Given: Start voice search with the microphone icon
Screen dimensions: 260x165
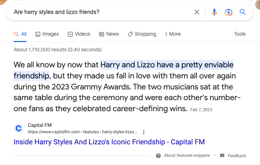Looking at the screenshot, I should (214, 12).
